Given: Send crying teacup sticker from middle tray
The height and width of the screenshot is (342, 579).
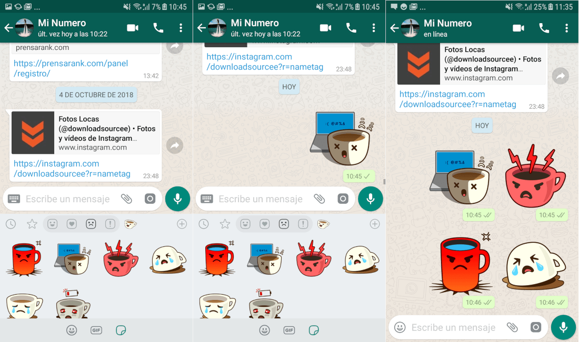Looking at the screenshot, I should coord(217,306).
